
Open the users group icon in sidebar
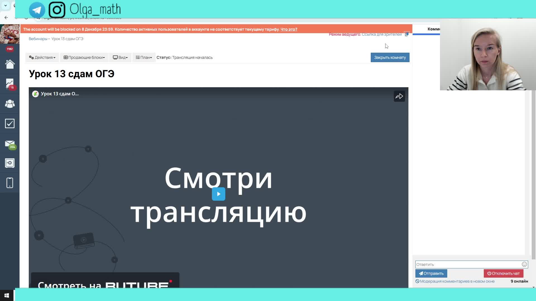click(x=10, y=104)
